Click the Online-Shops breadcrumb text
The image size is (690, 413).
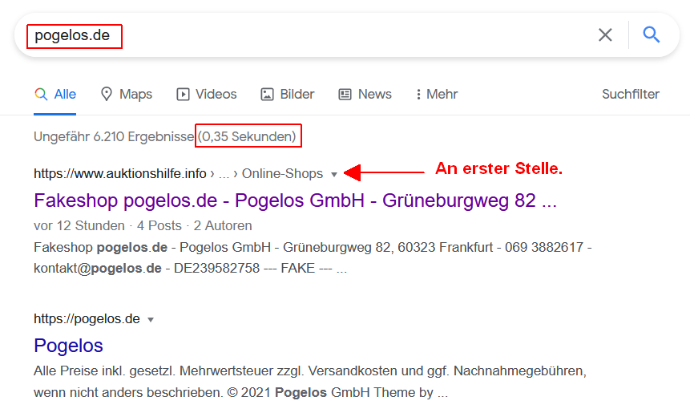(282, 173)
